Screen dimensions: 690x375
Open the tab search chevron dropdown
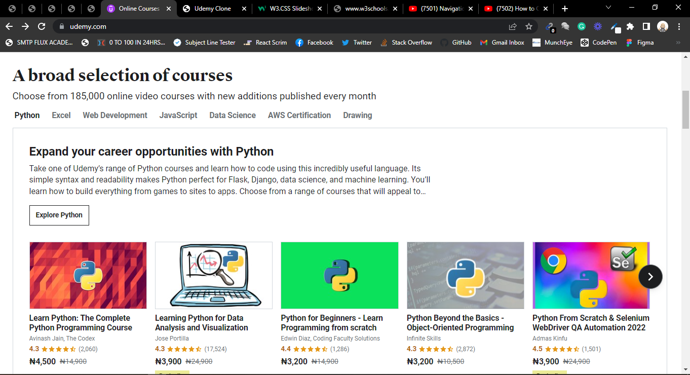pos(608,8)
